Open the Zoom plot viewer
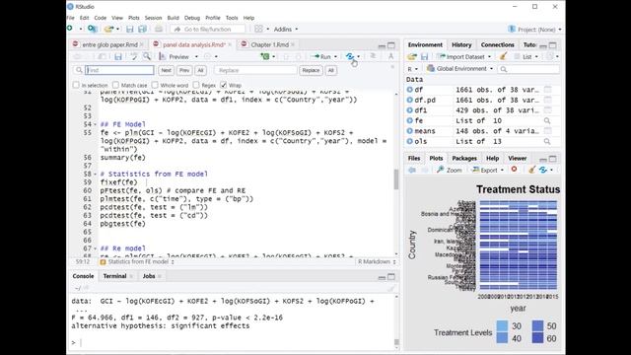Image resolution: width=631 pixels, height=355 pixels. pos(450,170)
